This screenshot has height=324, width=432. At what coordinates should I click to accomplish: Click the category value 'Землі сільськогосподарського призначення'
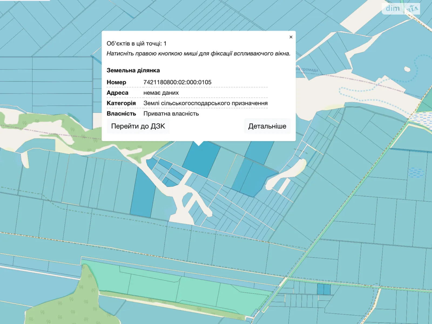pos(205,103)
